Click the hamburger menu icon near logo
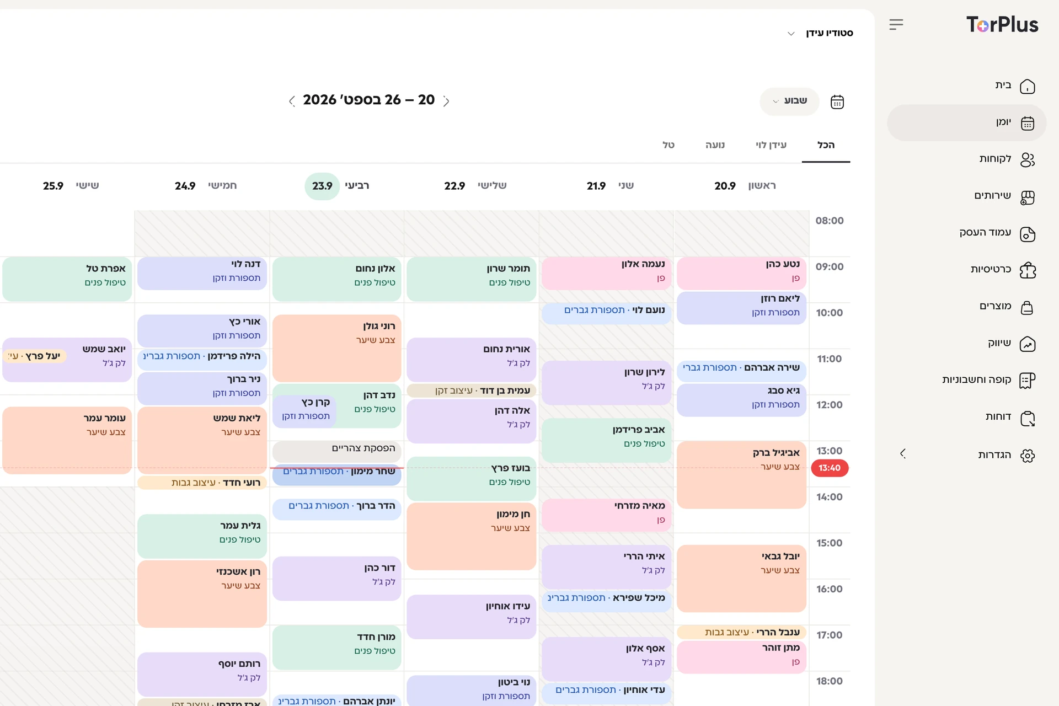This screenshot has height=706, width=1059. (x=896, y=24)
